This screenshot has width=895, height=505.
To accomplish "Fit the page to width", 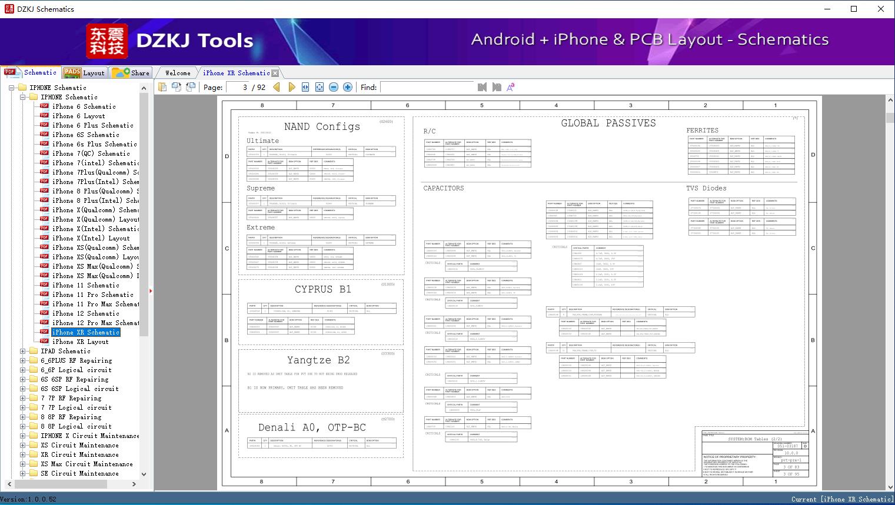I will point(305,87).
